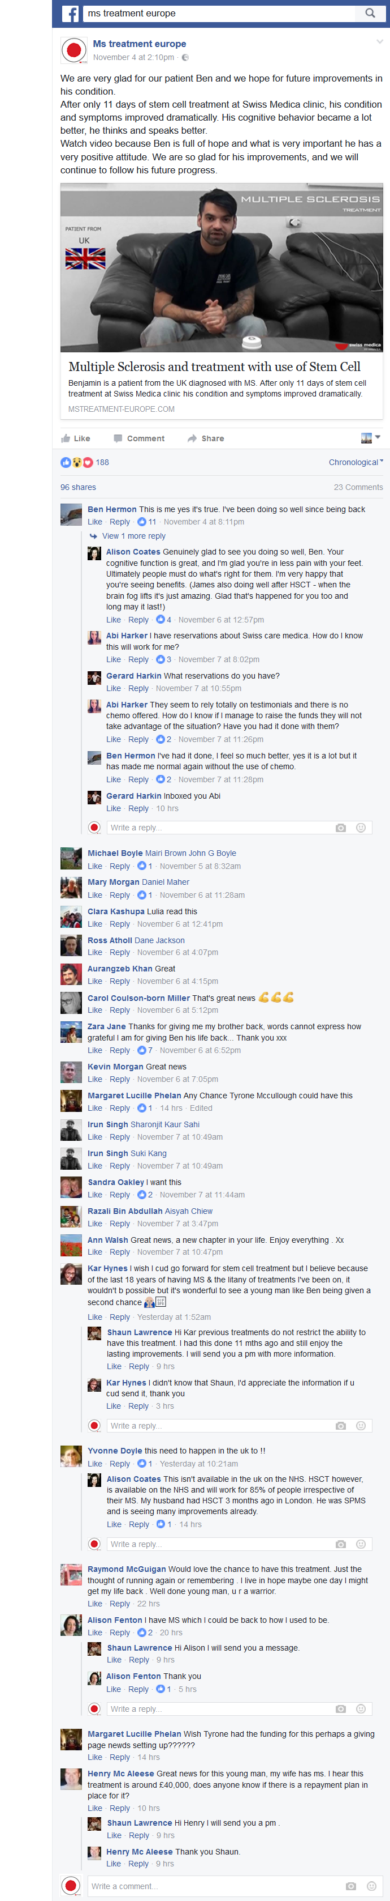The height and width of the screenshot is (1901, 390).
Task: Click the Share arrow icon
Action: pyautogui.click(x=192, y=438)
